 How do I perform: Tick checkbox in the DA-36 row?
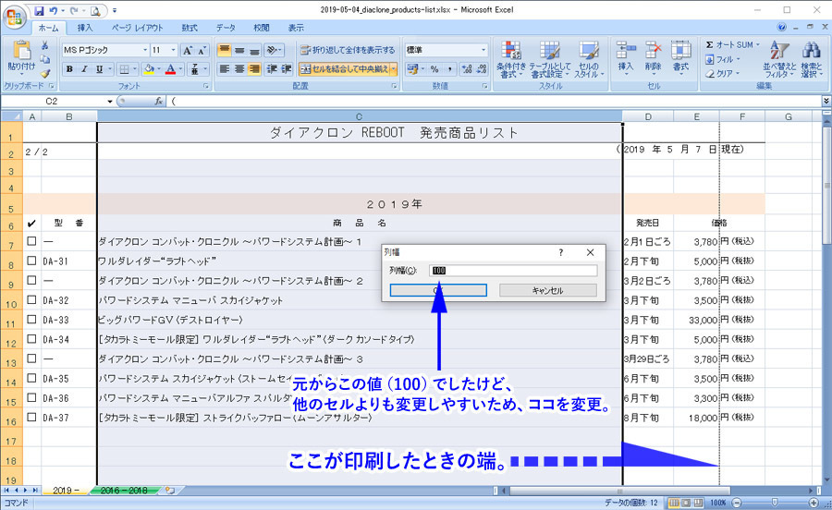tap(31, 398)
